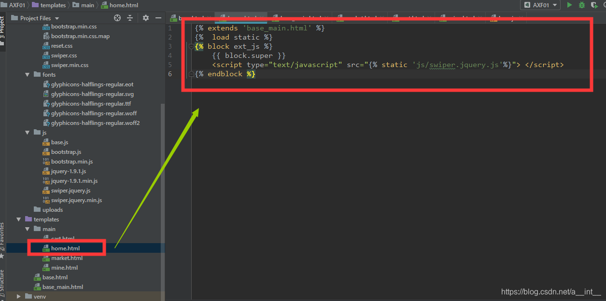
Task: Collapse the fonts folder
Action: click(x=28, y=75)
